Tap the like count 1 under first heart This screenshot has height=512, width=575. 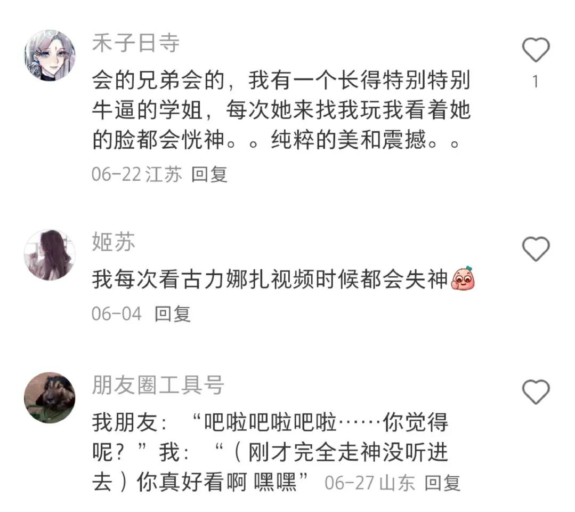pyautogui.click(x=536, y=82)
